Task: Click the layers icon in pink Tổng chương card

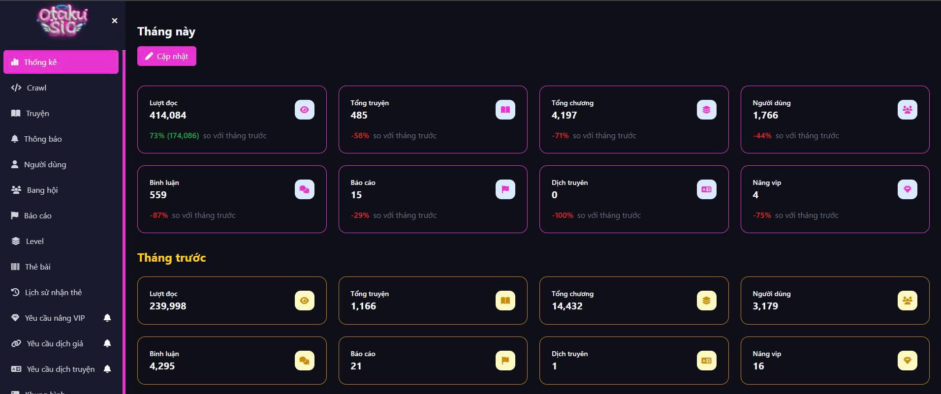Action: point(706,110)
